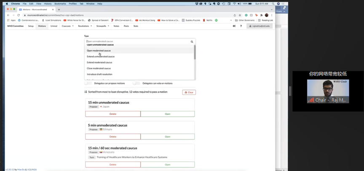Click the motion type list scrollbar
The image size is (364, 171).
(x=195, y=52)
